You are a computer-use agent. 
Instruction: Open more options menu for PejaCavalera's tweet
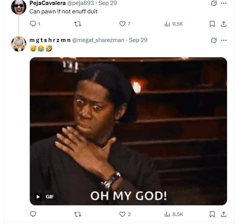[224, 3]
